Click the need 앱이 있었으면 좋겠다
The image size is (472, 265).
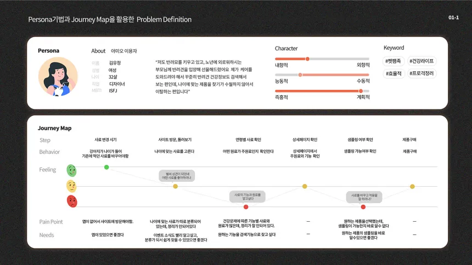tap(108, 235)
